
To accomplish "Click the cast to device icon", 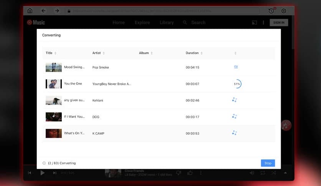I will pyautogui.click(x=254, y=23).
